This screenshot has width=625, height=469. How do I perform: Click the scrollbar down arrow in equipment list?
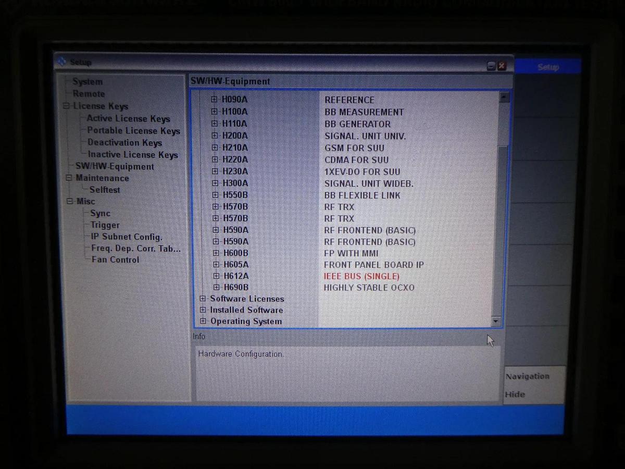click(x=495, y=322)
